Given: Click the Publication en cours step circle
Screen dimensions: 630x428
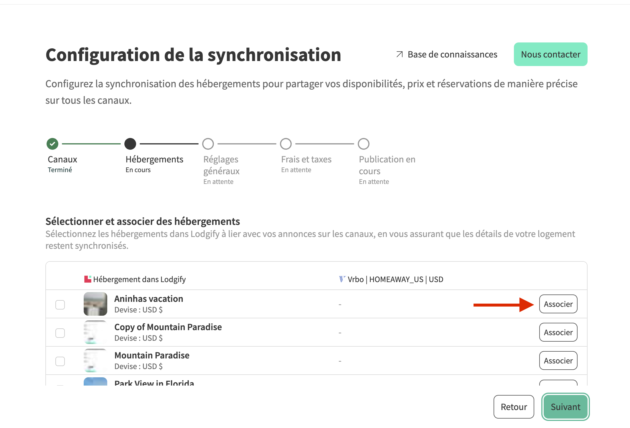Looking at the screenshot, I should click(364, 144).
